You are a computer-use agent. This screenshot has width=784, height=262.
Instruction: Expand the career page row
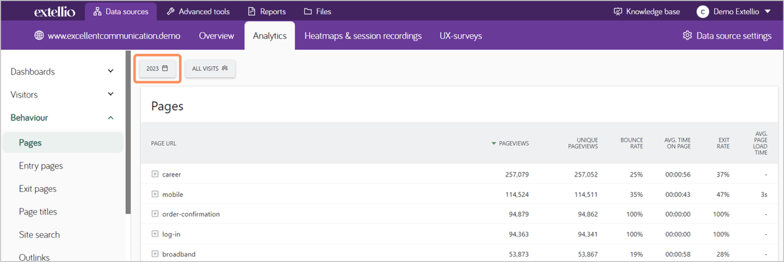(155, 174)
